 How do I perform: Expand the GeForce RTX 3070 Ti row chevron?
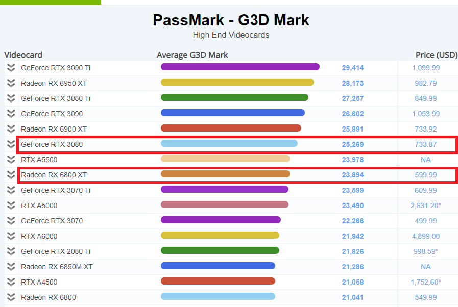pyautogui.click(x=11, y=190)
